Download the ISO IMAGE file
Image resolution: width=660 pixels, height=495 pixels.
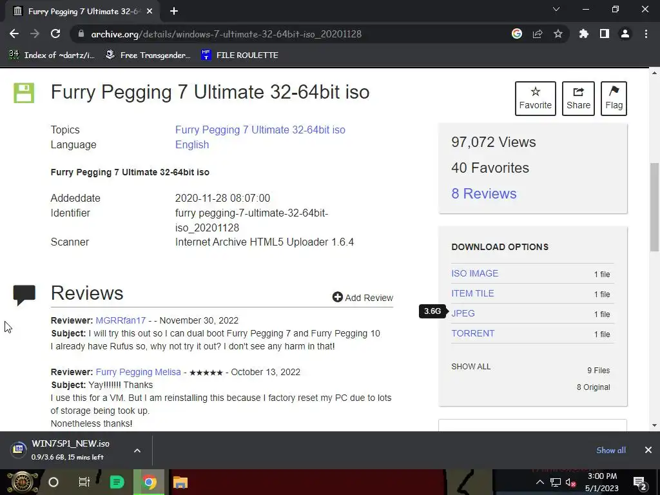click(474, 273)
